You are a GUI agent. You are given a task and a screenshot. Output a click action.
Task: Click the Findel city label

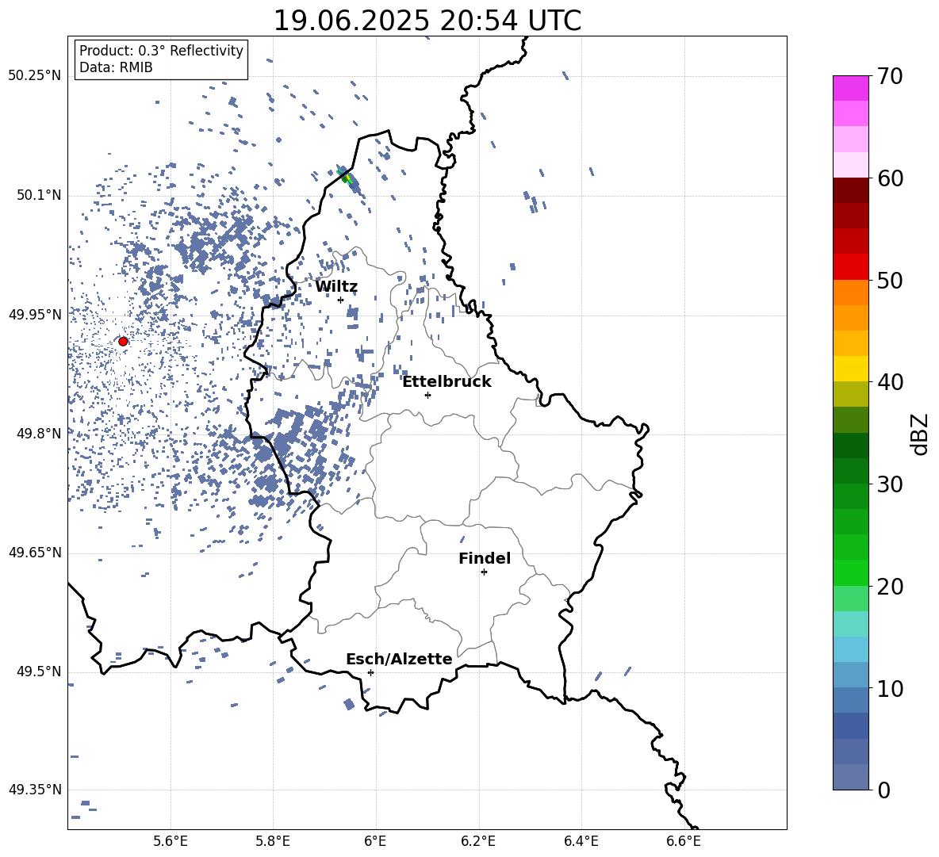pyautogui.click(x=485, y=558)
